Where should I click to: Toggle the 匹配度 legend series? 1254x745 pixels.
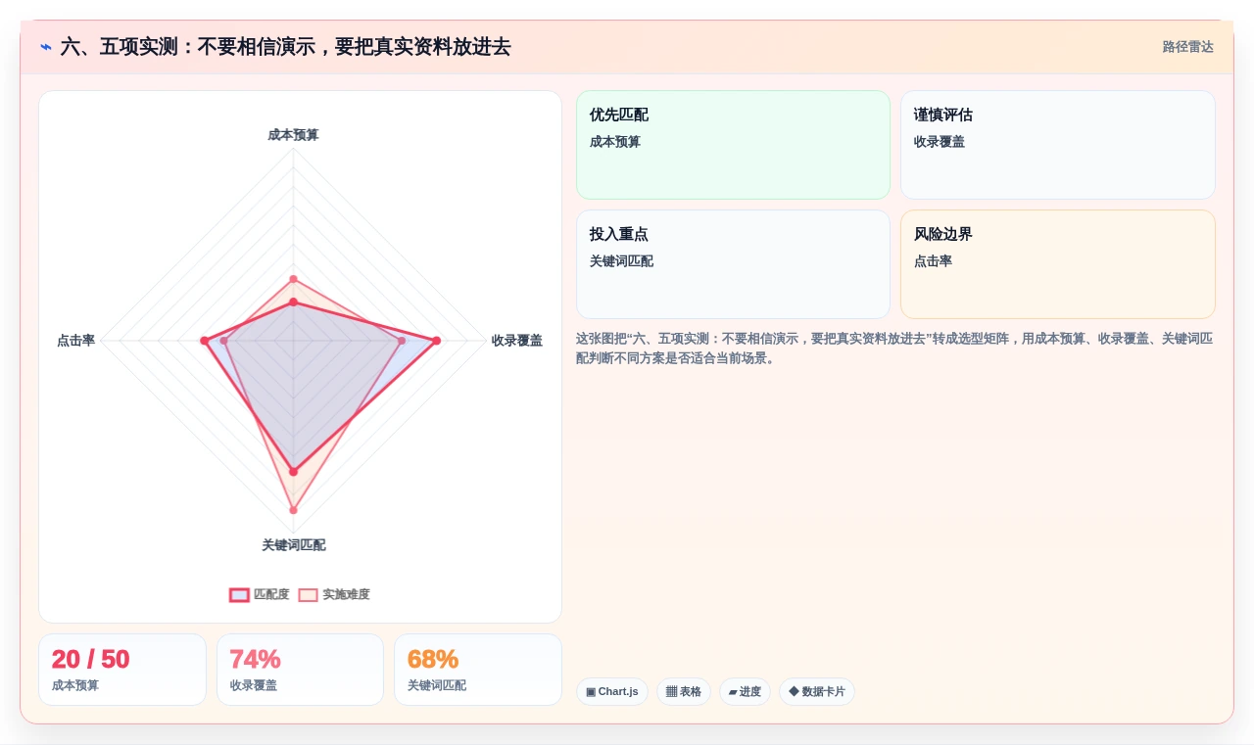coord(260,594)
